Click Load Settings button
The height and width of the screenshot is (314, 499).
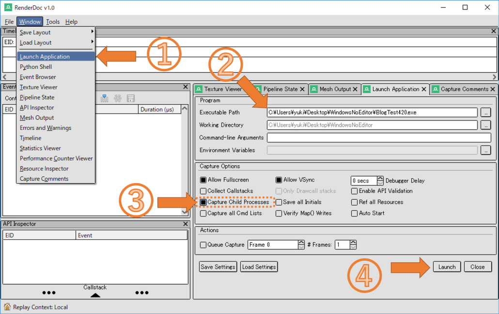[x=259, y=267]
